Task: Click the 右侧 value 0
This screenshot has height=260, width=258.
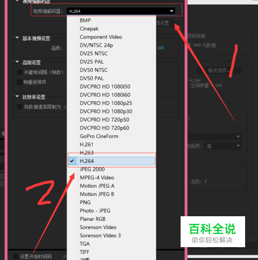Action: (205, 181)
